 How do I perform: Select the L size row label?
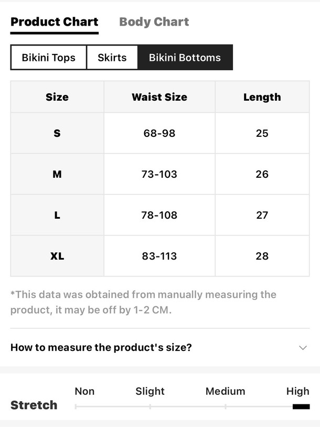pyautogui.click(x=57, y=215)
